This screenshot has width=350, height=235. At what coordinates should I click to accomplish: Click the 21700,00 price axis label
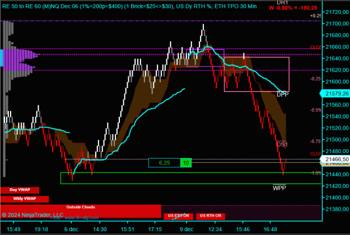point(337,24)
